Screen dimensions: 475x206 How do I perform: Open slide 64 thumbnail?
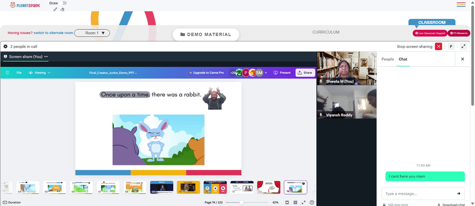28,187
